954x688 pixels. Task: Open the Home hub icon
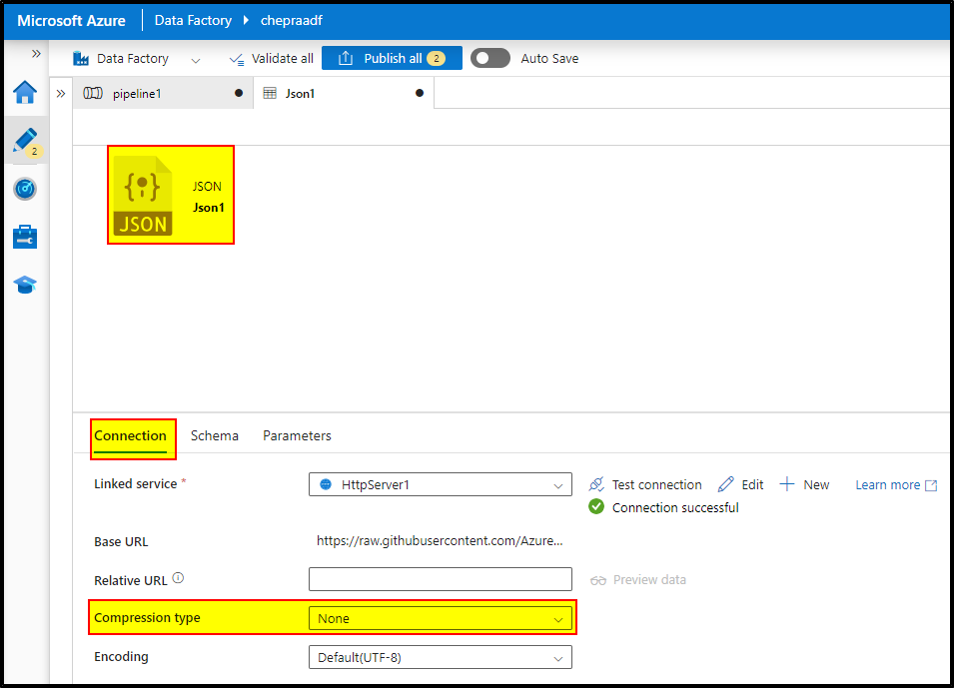point(25,93)
